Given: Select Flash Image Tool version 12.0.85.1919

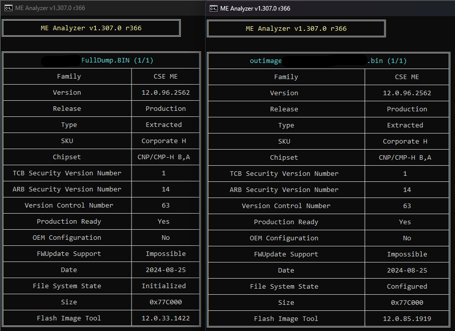Looking at the screenshot, I should [407, 319].
